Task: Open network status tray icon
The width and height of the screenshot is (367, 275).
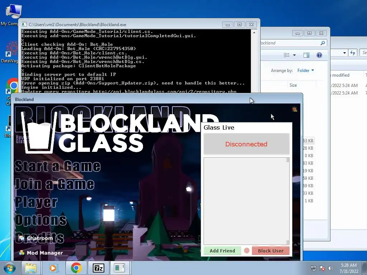Action: click(313, 268)
